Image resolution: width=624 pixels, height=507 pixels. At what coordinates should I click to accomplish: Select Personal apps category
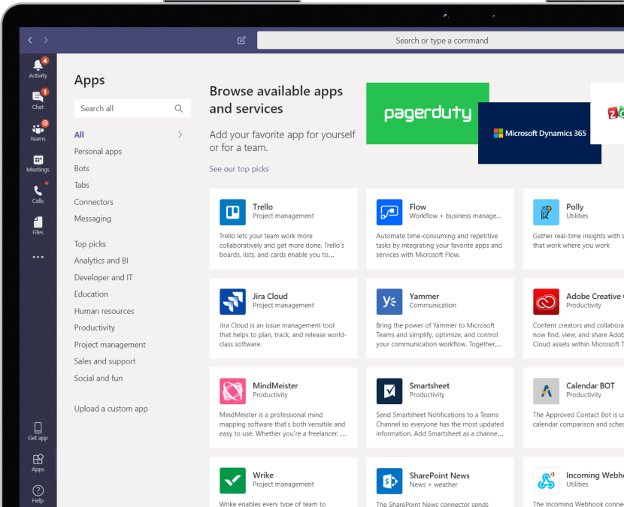98,152
